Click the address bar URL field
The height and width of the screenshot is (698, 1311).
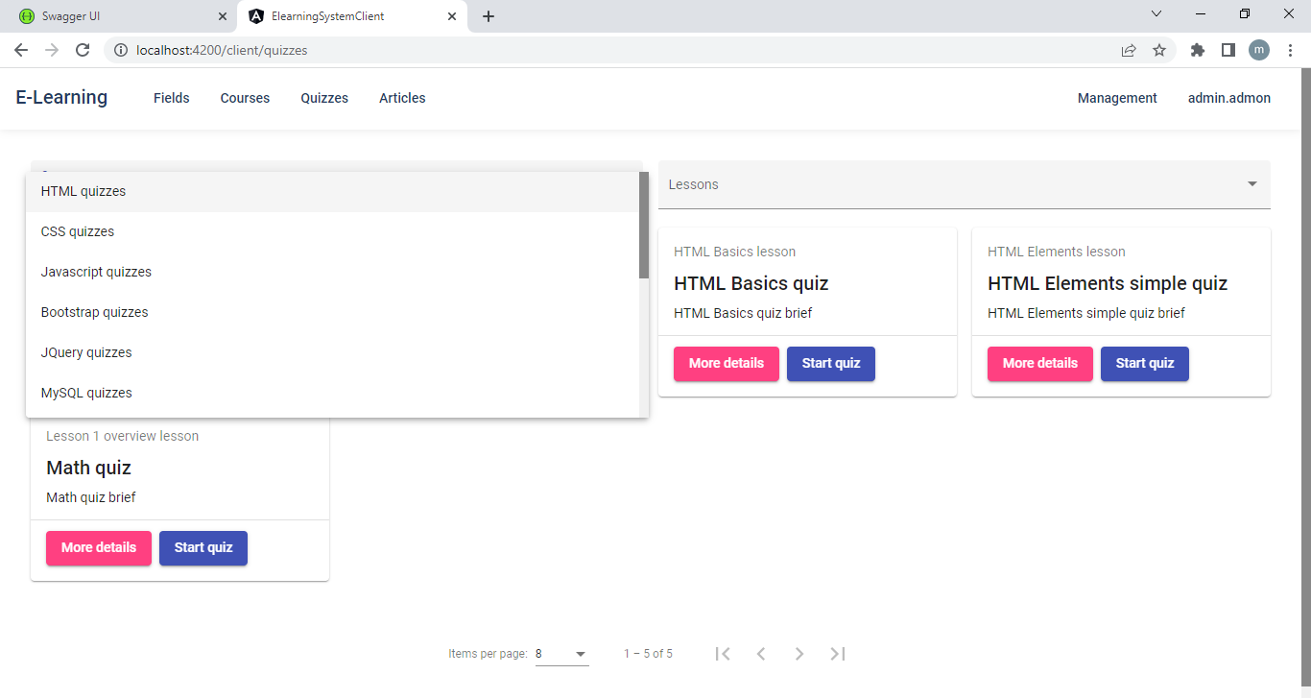pyautogui.click(x=614, y=50)
